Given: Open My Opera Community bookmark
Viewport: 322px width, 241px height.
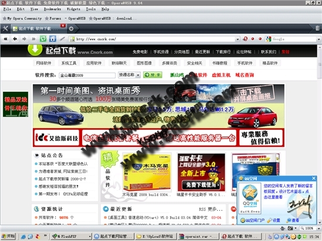Looking at the screenshot, I should (x=22, y=19).
